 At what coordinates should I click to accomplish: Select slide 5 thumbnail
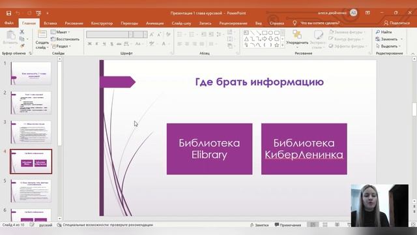[31, 191]
